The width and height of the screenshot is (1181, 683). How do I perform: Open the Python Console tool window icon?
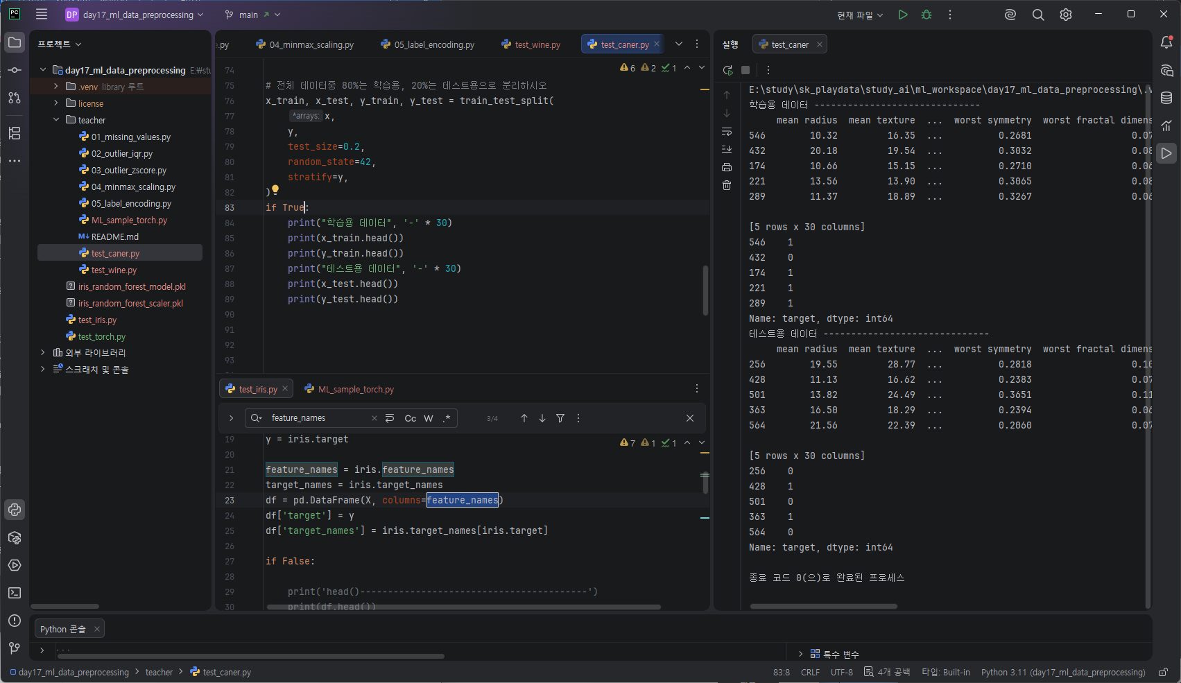coord(15,510)
